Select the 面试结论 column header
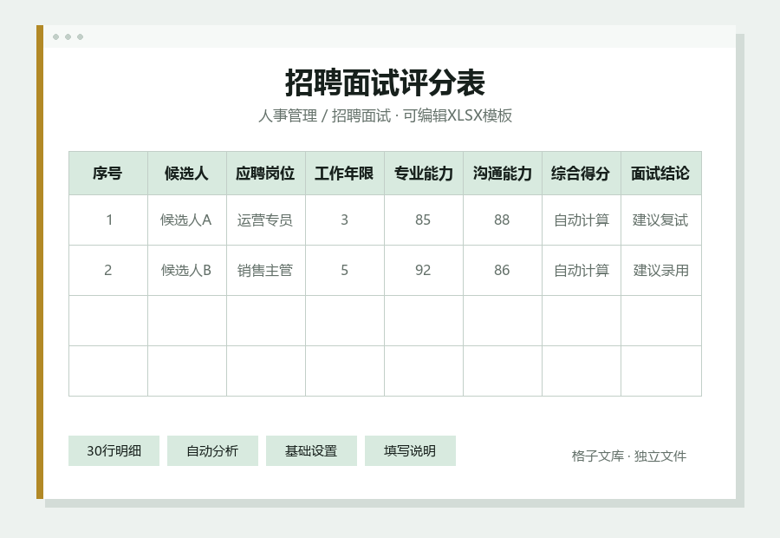780x538 pixels. click(661, 174)
